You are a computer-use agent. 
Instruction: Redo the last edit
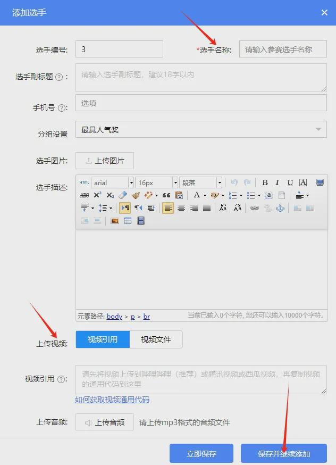[247, 182]
